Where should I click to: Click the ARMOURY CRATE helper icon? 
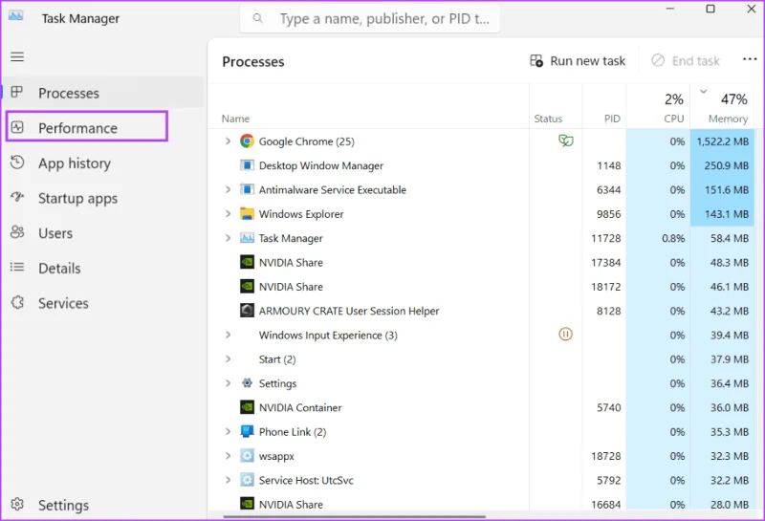pos(247,311)
